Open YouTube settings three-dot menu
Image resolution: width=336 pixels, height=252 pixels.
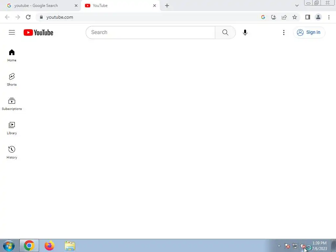(284, 32)
